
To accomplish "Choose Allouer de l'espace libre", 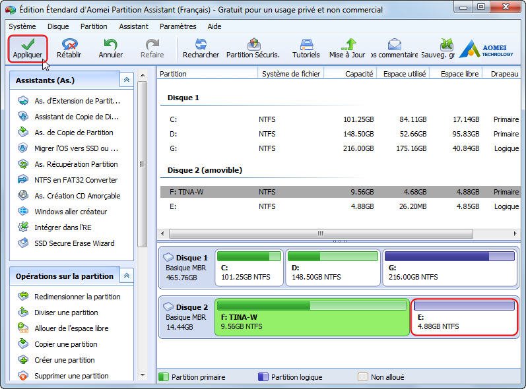I will pyautogui.click(x=63, y=328).
